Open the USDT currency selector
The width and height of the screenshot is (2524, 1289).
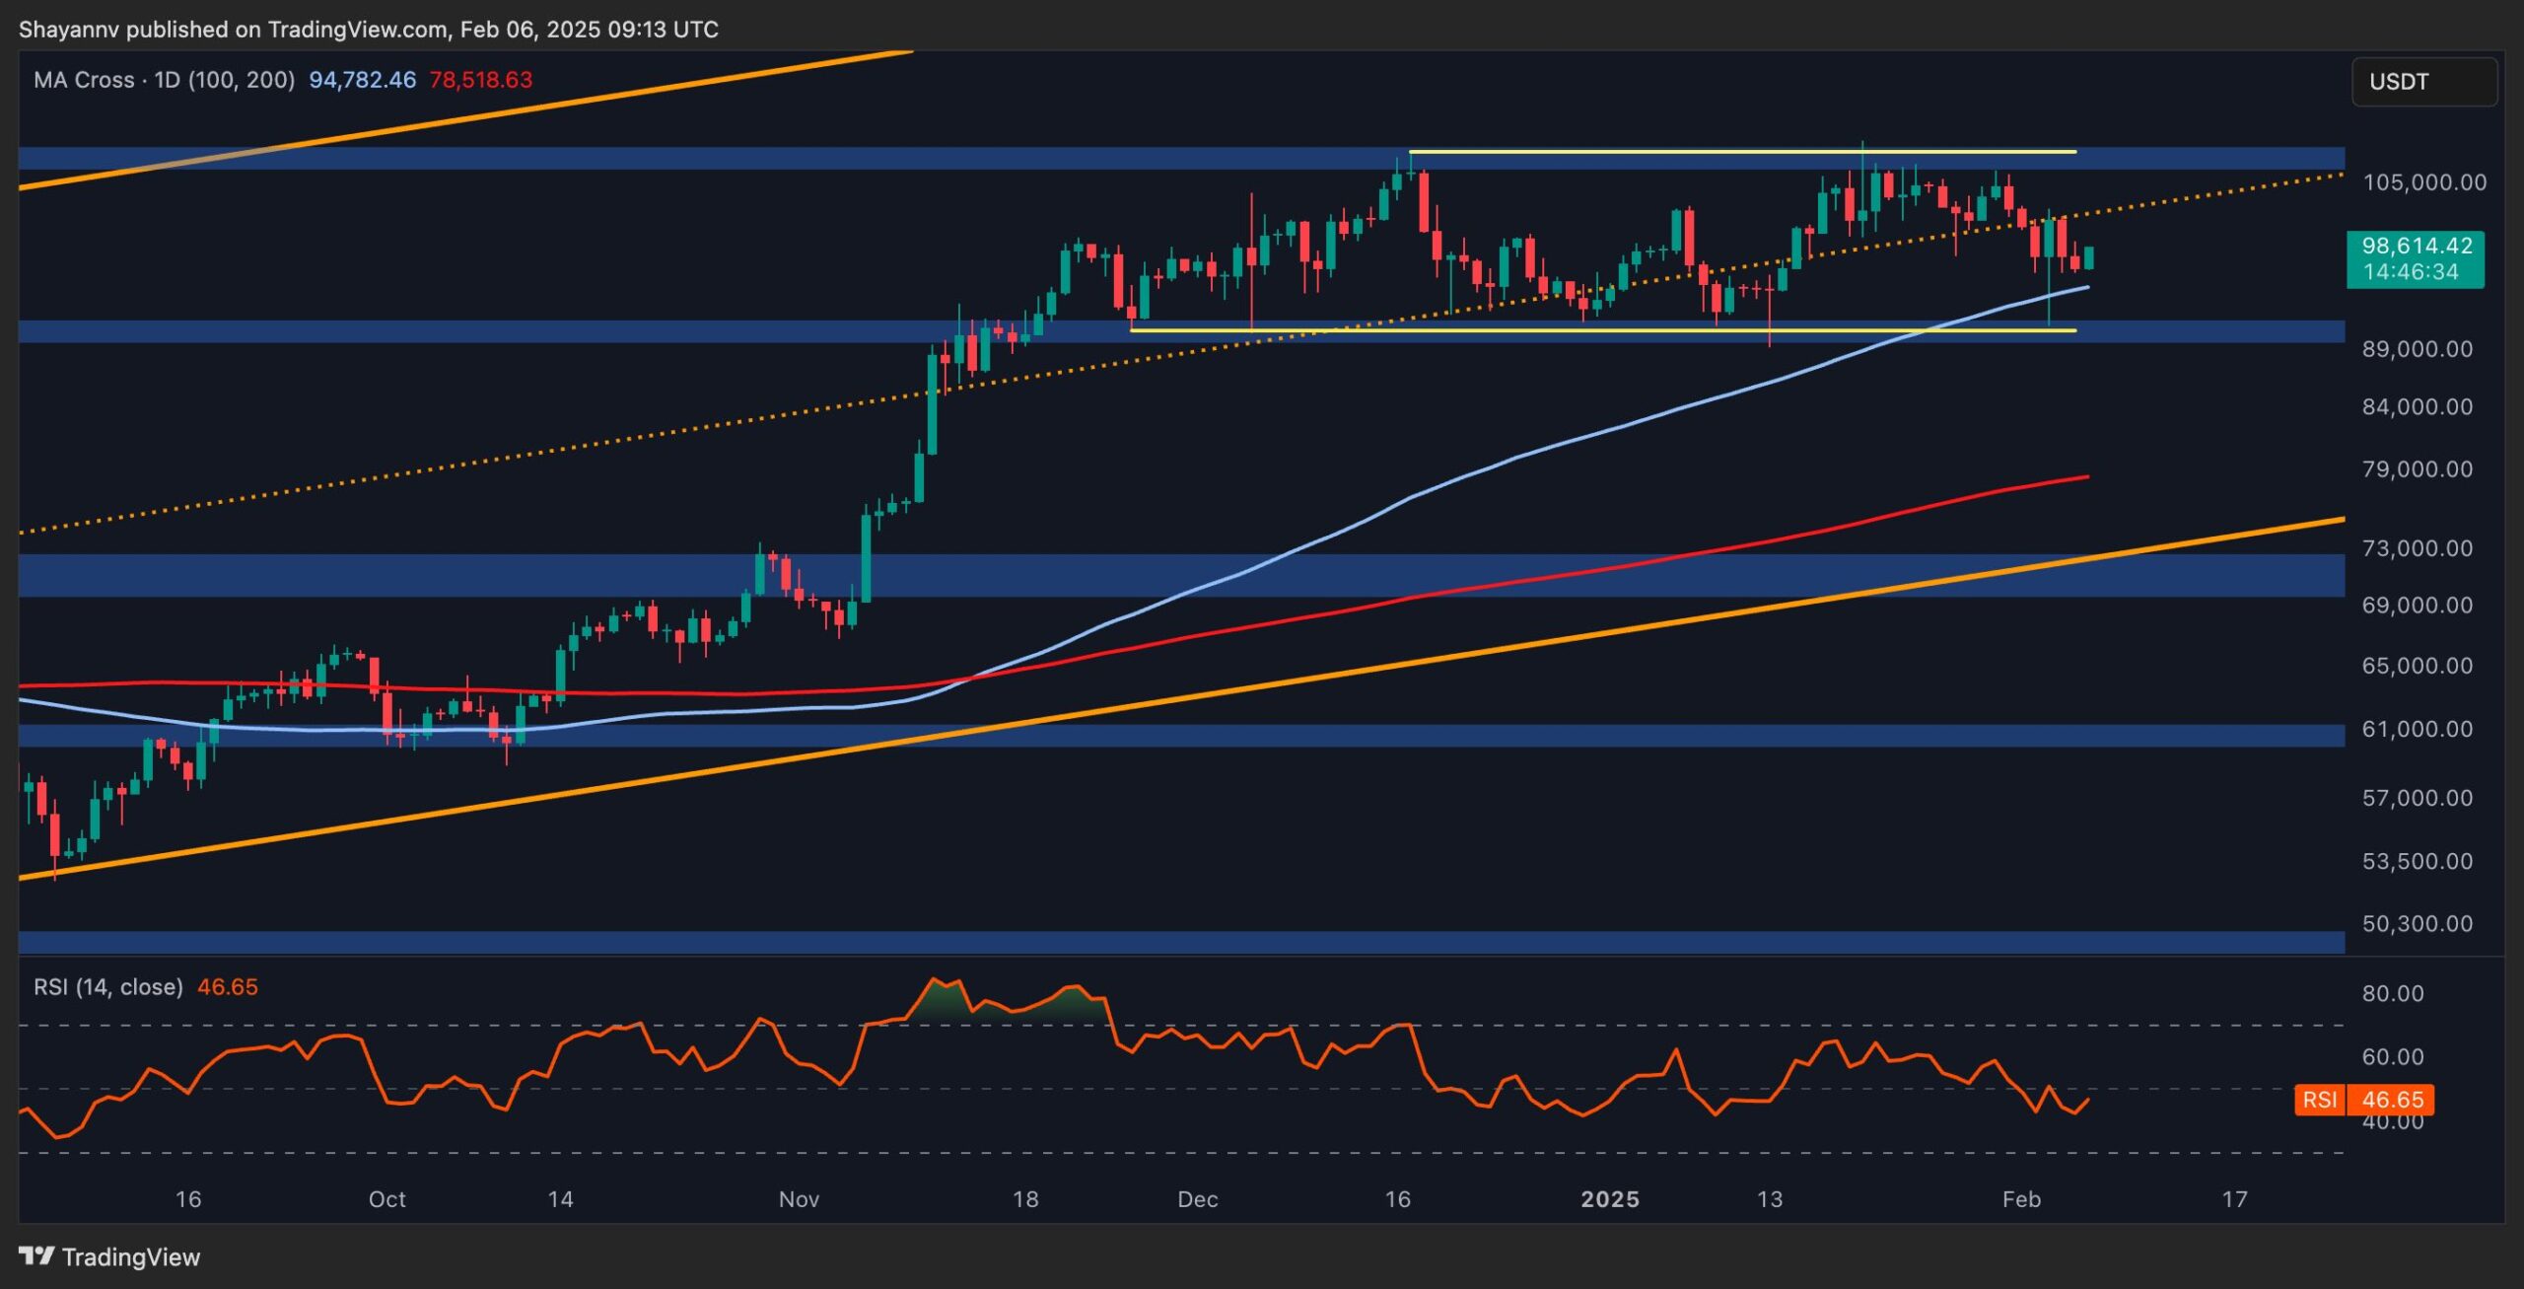click(x=2423, y=82)
